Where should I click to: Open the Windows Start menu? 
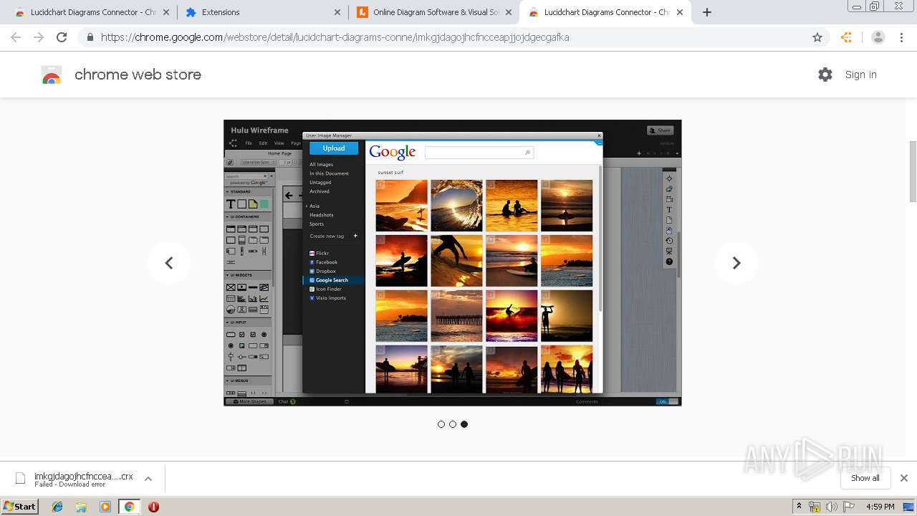click(x=20, y=507)
